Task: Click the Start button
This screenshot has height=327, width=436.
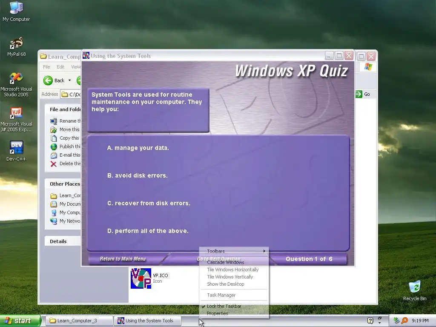Action: pyautogui.click(x=20, y=321)
